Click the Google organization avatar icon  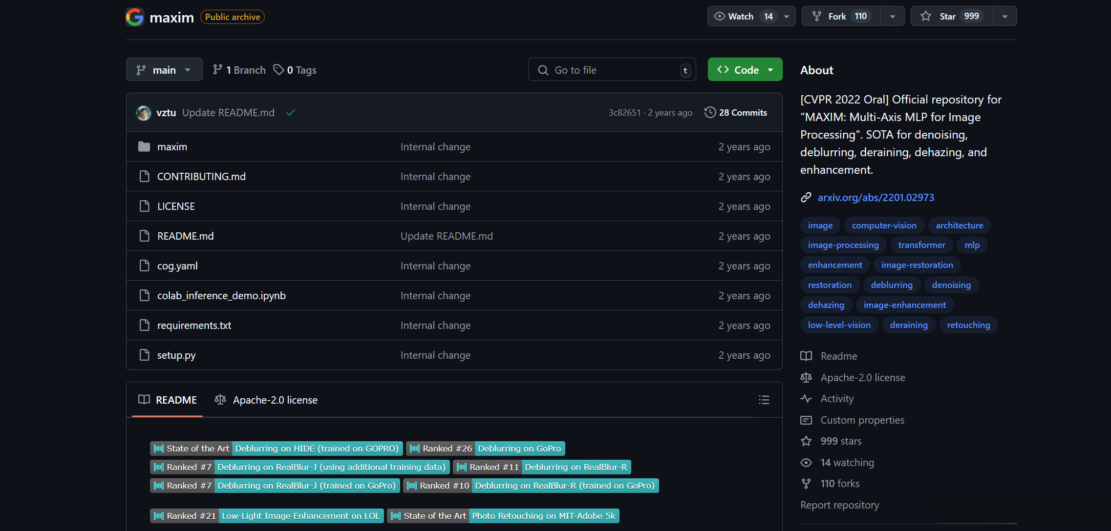click(x=135, y=17)
